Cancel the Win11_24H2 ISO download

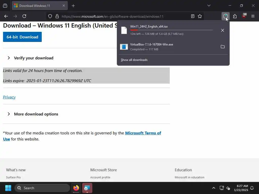point(223,30)
